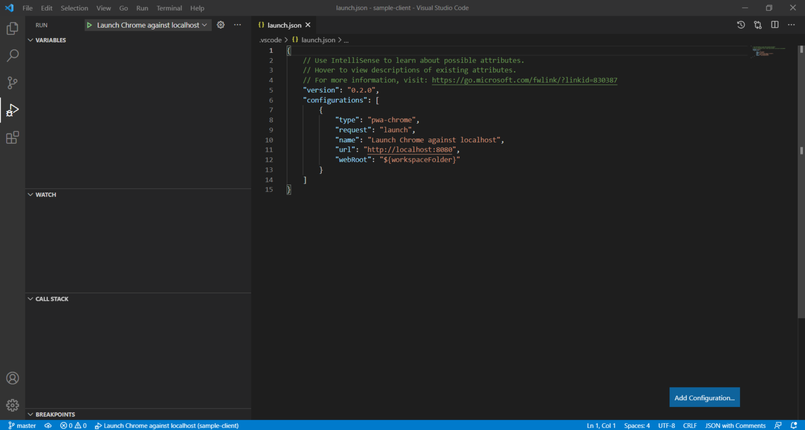The height and width of the screenshot is (430, 805).
Task: Collapse the VARIABLES section
Action: click(x=30, y=40)
